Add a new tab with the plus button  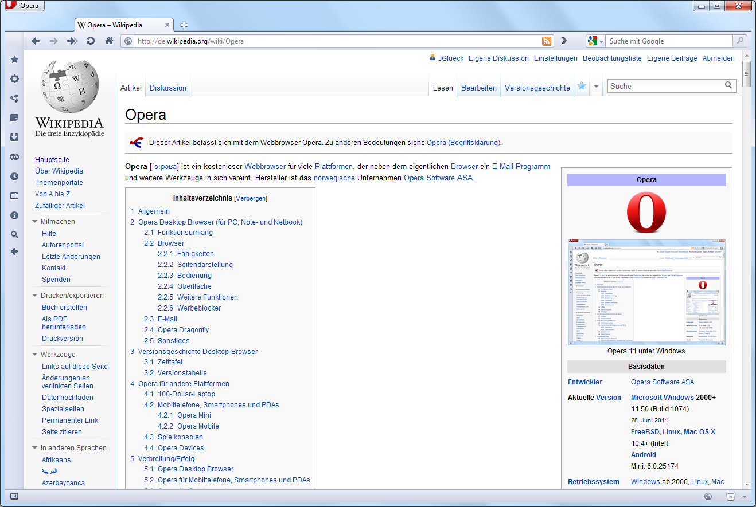coord(184,25)
